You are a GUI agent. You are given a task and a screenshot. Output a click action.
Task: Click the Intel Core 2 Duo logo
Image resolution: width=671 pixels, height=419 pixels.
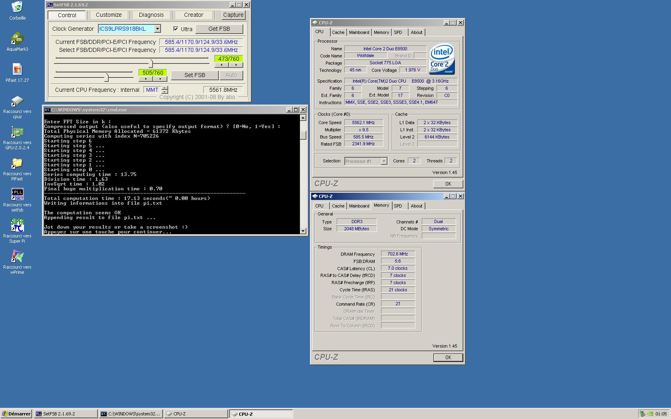[442, 59]
